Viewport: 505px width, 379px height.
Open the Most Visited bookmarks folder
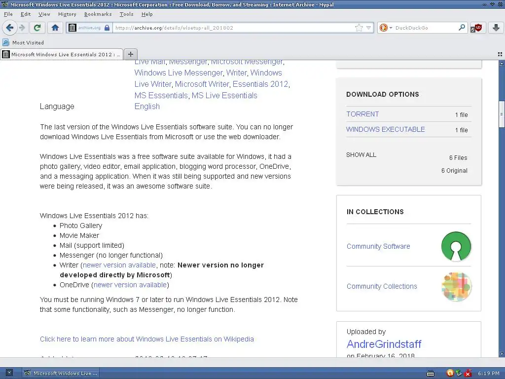tap(23, 42)
